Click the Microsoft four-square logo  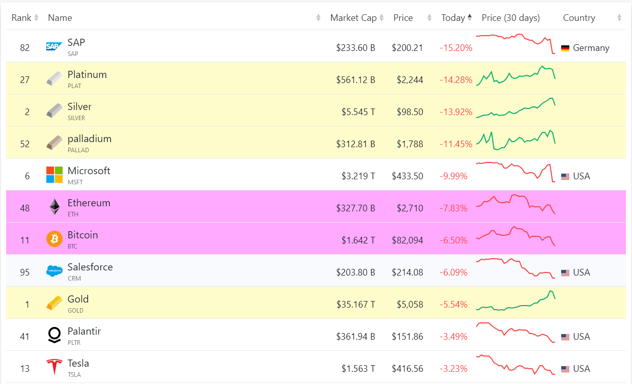click(54, 175)
